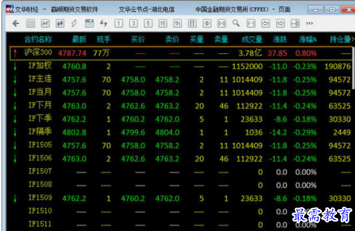Screen dimensions: 355x231
Task: Select the IF当月 contract row
Action: pyautogui.click(x=181, y=93)
